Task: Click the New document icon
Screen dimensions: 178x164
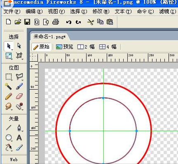Action: coord(8,22)
